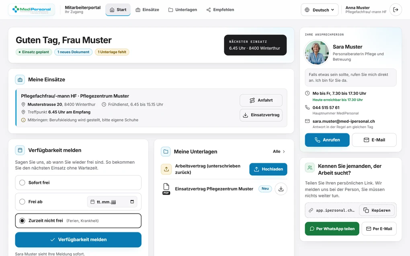Viewport: 410px width, 256px height.
Task: Copy the referral link with Kopieren
Action: (x=377, y=210)
